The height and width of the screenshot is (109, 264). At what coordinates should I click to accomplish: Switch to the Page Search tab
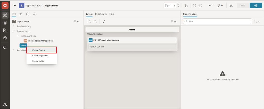[x=101, y=14]
